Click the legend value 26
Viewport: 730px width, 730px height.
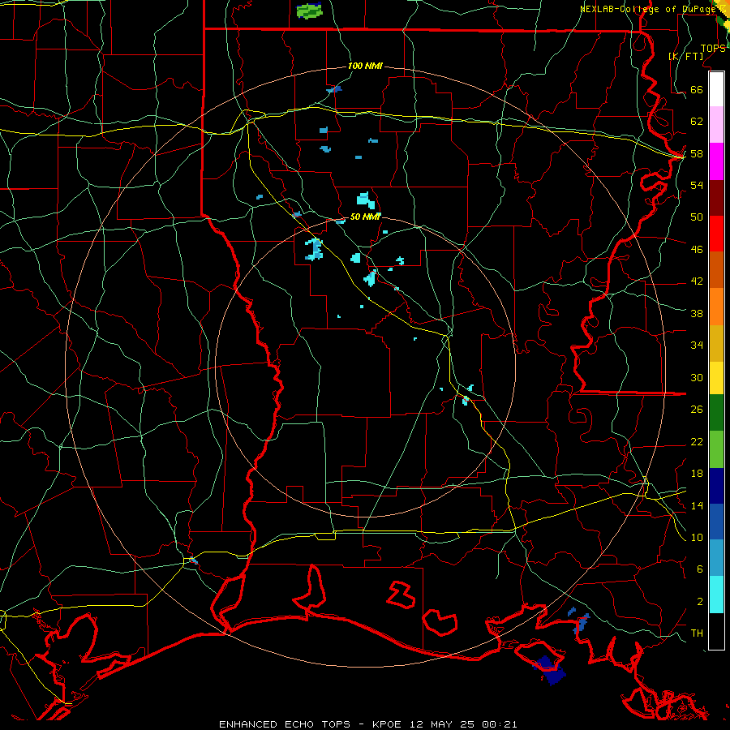[697, 410]
